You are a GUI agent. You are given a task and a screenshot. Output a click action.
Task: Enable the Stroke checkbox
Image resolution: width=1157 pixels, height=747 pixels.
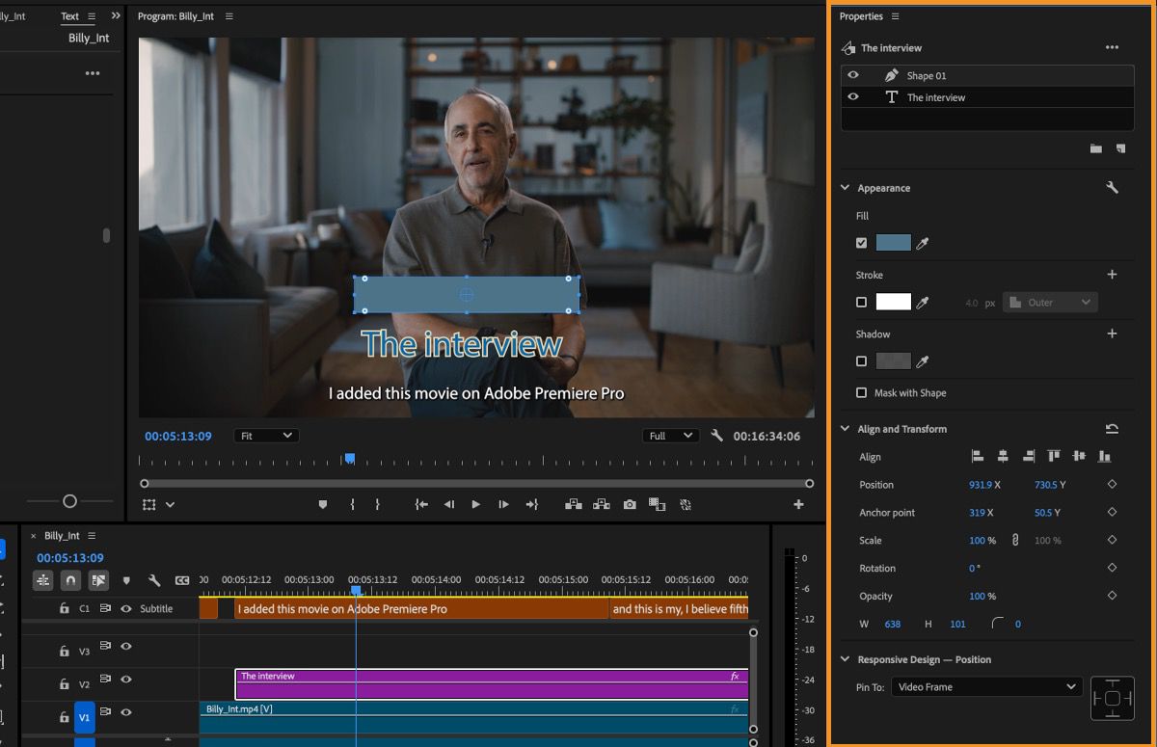point(861,303)
